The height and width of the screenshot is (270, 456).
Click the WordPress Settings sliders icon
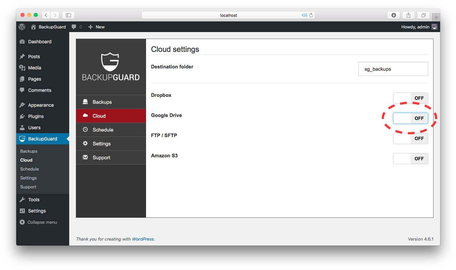(22, 211)
